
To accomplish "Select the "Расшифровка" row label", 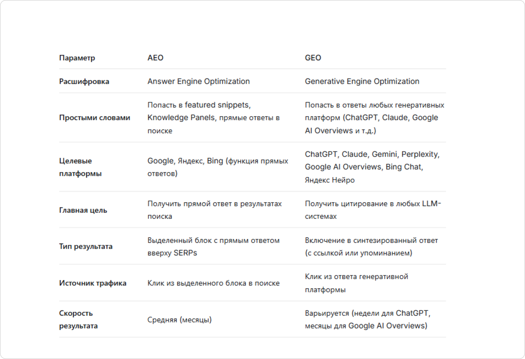I will coord(84,81).
